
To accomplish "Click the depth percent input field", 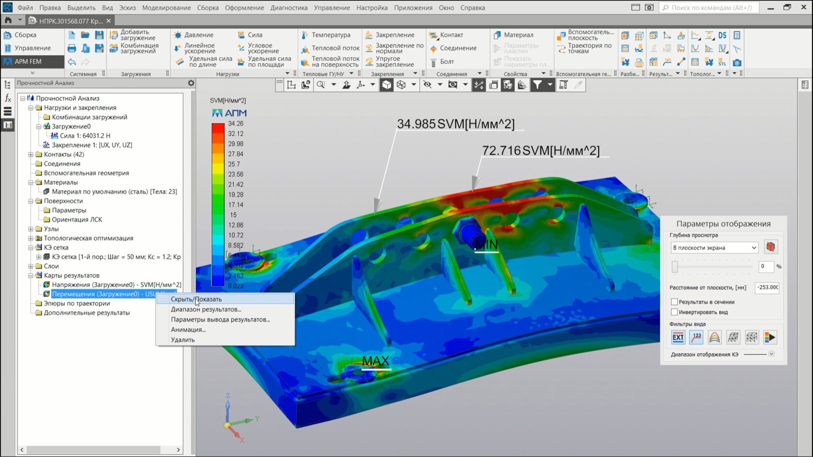I will 766,266.
